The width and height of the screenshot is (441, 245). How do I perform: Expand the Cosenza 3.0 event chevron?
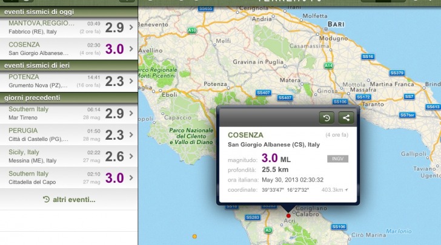[131, 48]
